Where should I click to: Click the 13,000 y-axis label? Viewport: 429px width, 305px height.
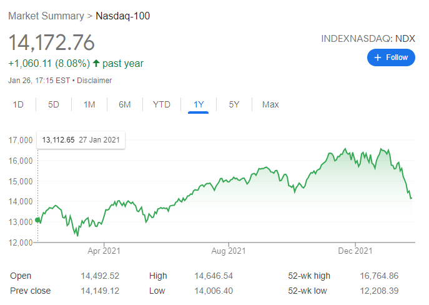coord(21,222)
